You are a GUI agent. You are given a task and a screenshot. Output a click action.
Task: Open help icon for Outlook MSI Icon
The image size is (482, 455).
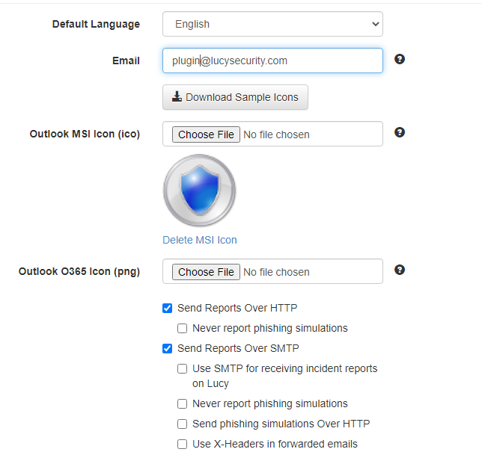pyautogui.click(x=400, y=132)
